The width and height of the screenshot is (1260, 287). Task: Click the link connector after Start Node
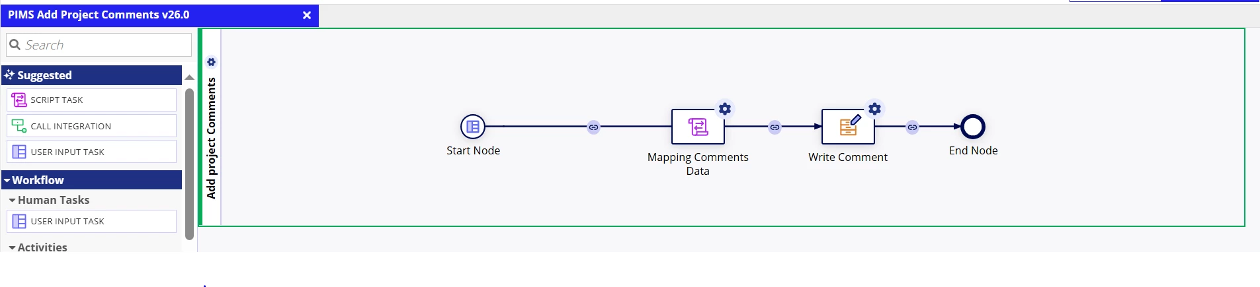pyautogui.click(x=593, y=127)
